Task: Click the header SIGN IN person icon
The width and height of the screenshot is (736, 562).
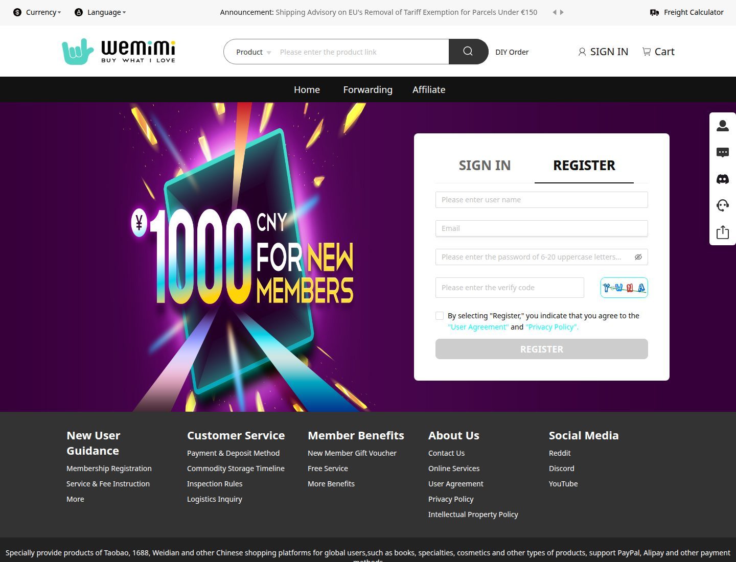Action: click(582, 52)
